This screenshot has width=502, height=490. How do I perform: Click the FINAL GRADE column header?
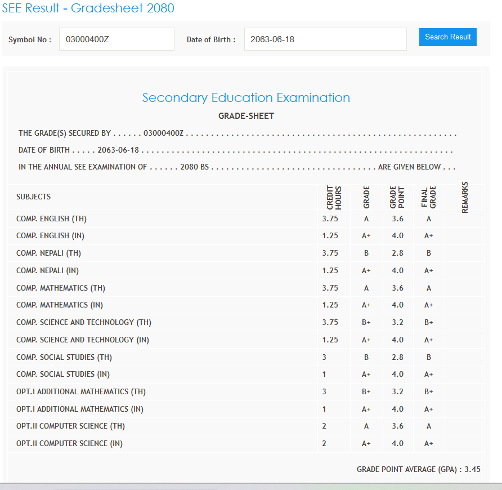(429, 198)
